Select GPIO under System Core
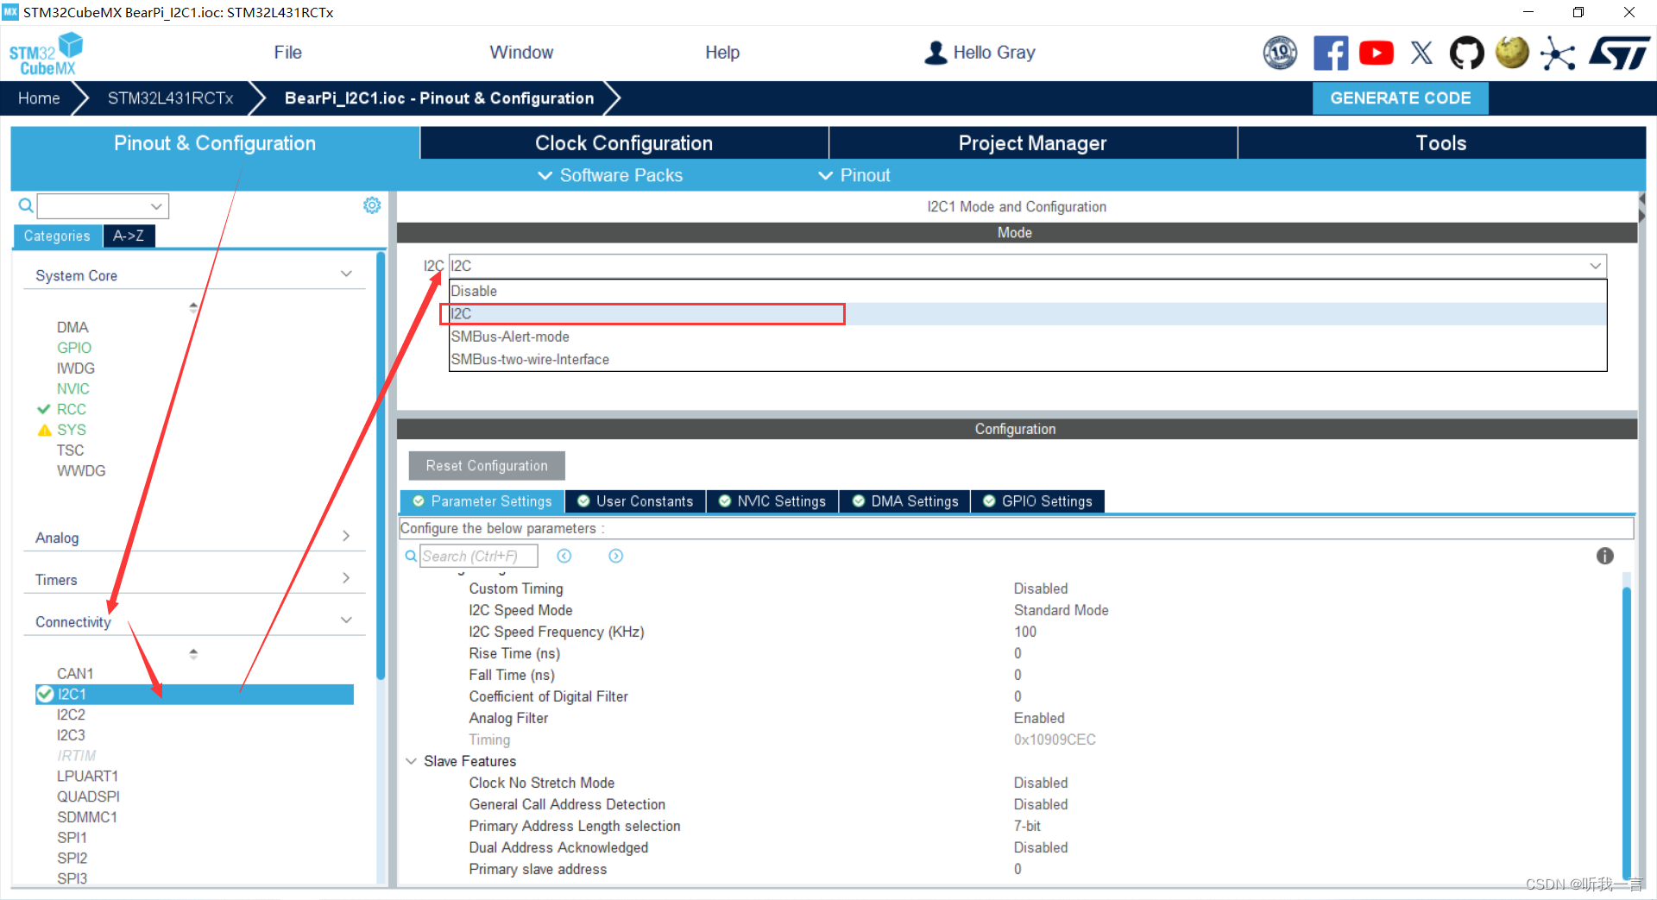Screen dimensions: 1657x900 pos(74,348)
